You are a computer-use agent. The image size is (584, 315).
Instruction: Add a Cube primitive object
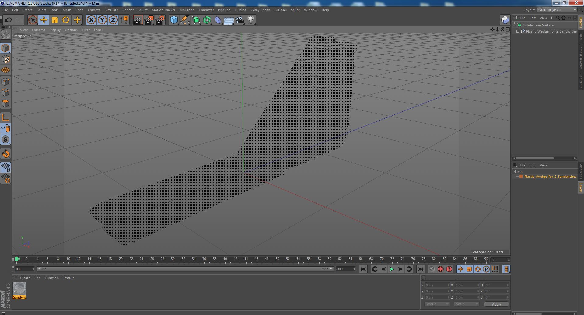(x=174, y=20)
